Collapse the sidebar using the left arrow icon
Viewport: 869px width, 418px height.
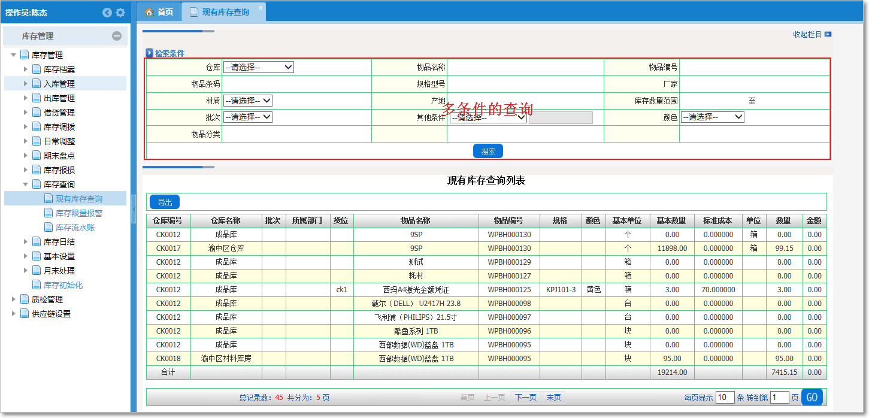(x=107, y=12)
